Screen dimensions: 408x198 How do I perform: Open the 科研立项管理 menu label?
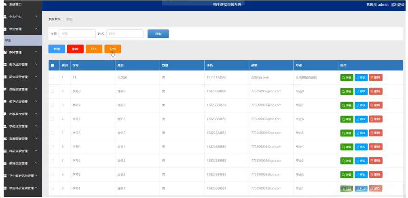[x=18, y=151]
